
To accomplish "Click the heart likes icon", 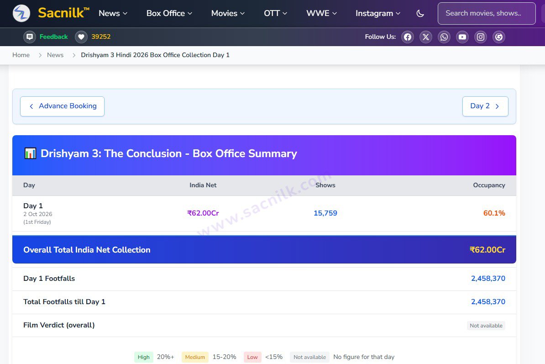I will pos(81,37).
